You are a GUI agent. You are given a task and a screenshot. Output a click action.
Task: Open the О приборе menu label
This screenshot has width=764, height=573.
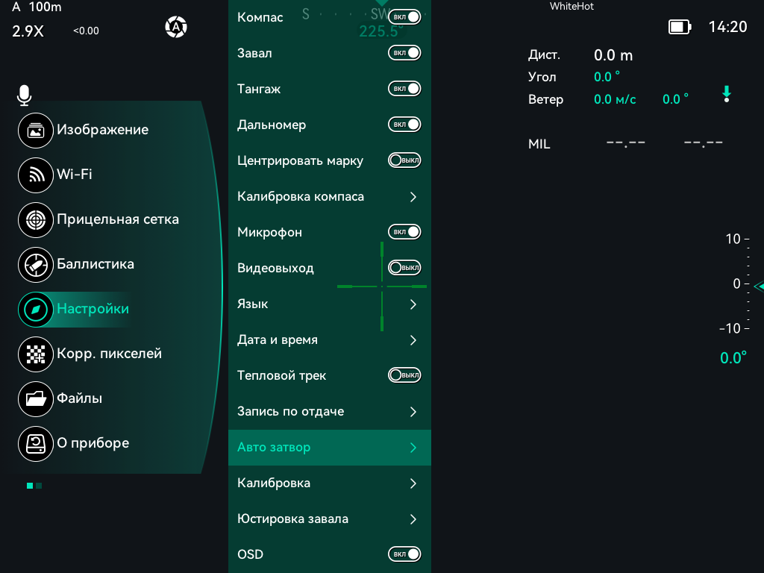tap(93, 443)
